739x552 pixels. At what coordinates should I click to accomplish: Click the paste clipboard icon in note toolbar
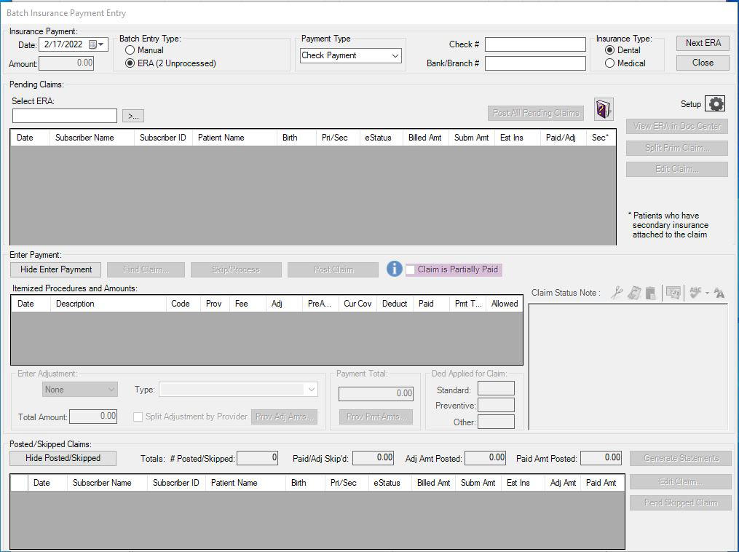(650, 293)
